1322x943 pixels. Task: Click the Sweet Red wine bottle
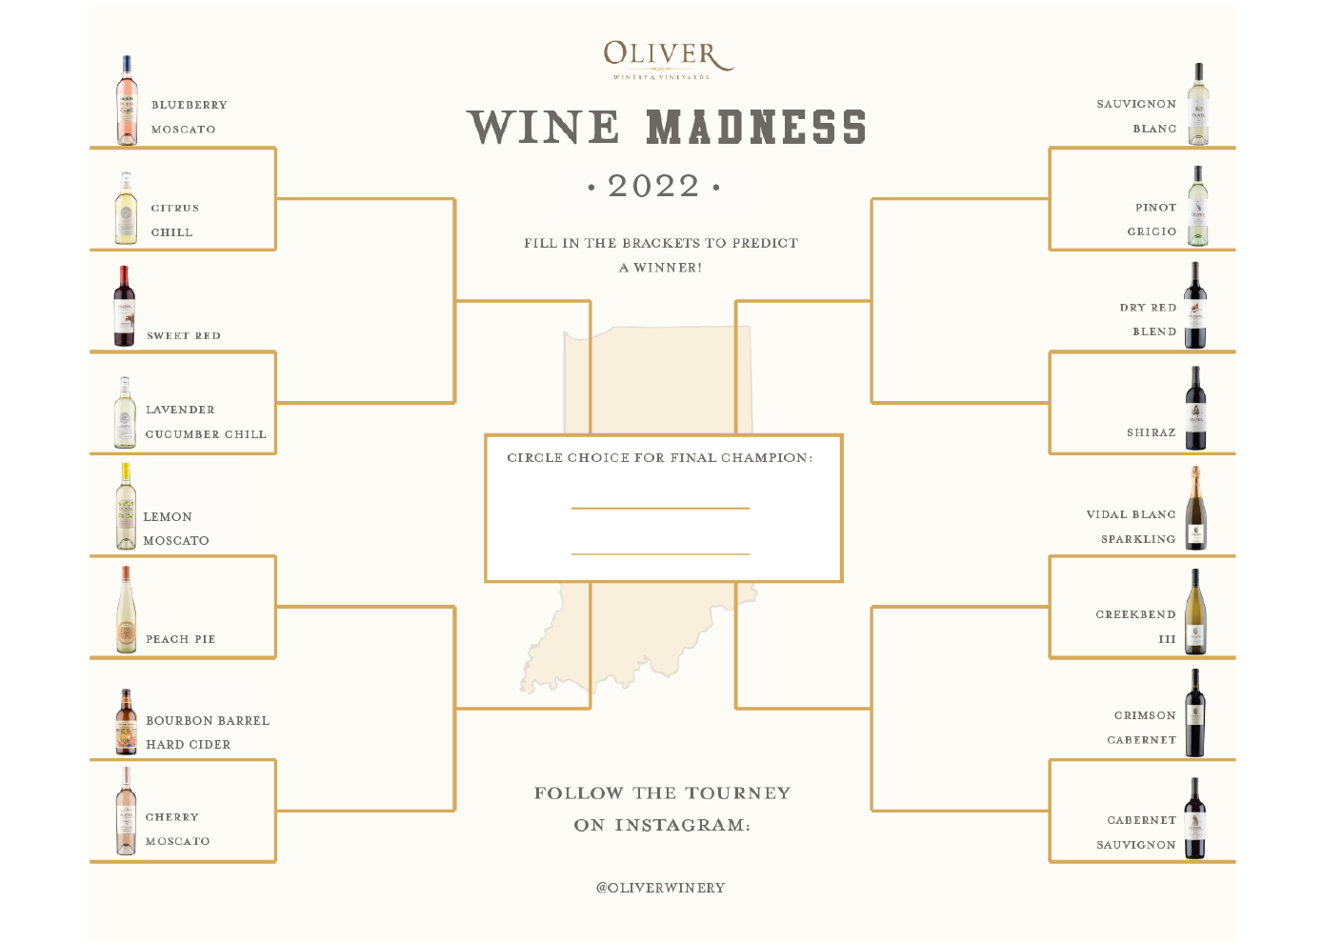(x=125, y=307)
